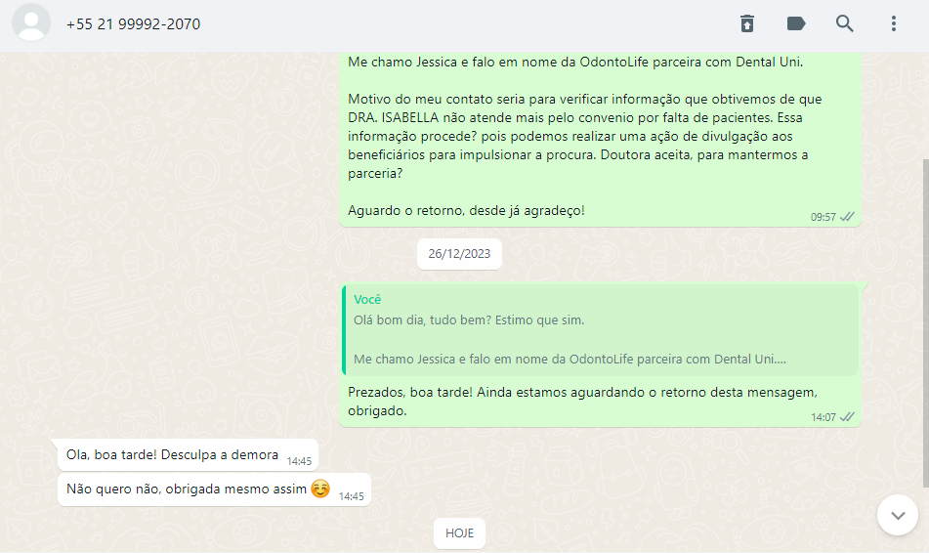
Task: Click the read double-check ticks at 14:07
Action: (x=847, y=417)
